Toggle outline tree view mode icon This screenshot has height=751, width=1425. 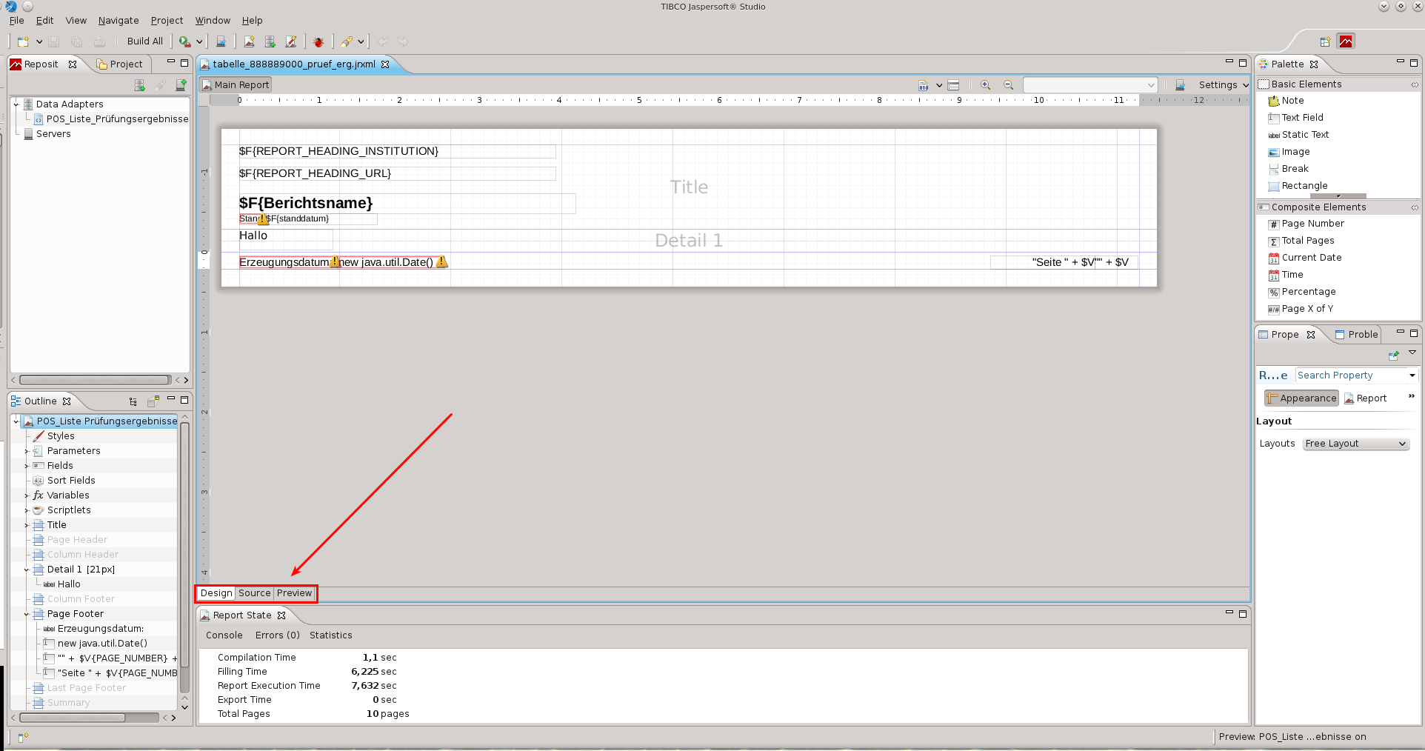point(133,401)
